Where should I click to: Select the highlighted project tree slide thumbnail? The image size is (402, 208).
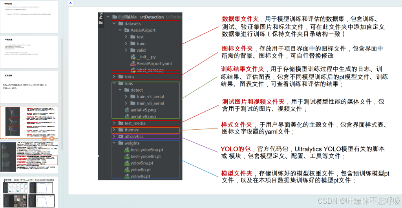29,122
